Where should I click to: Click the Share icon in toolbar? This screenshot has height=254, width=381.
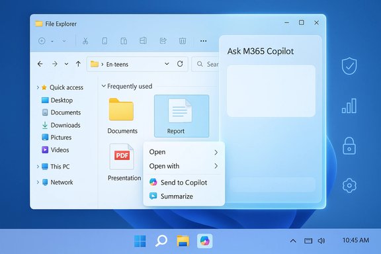click(x=163, y=40)
